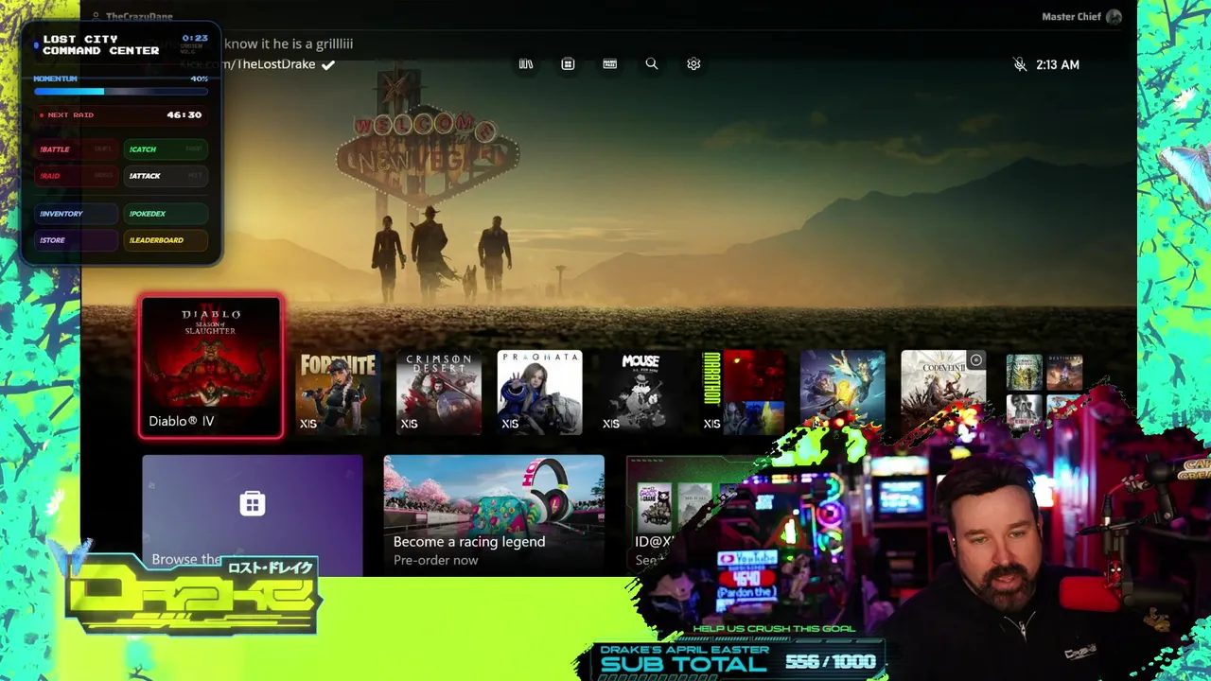This screenshot has height=681, width=1211.
Task: Open the Search magnifier icon
Action: click(652, 64)
